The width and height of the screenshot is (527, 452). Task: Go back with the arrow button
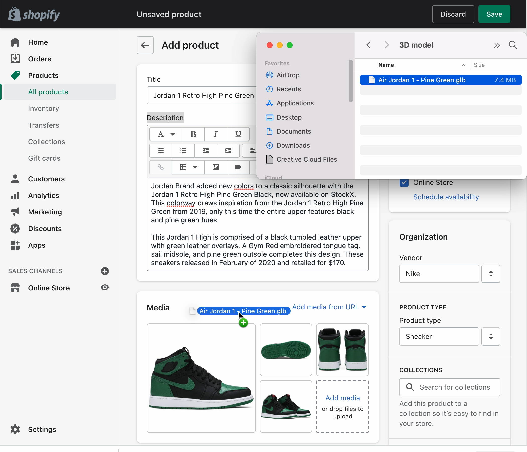145,45
